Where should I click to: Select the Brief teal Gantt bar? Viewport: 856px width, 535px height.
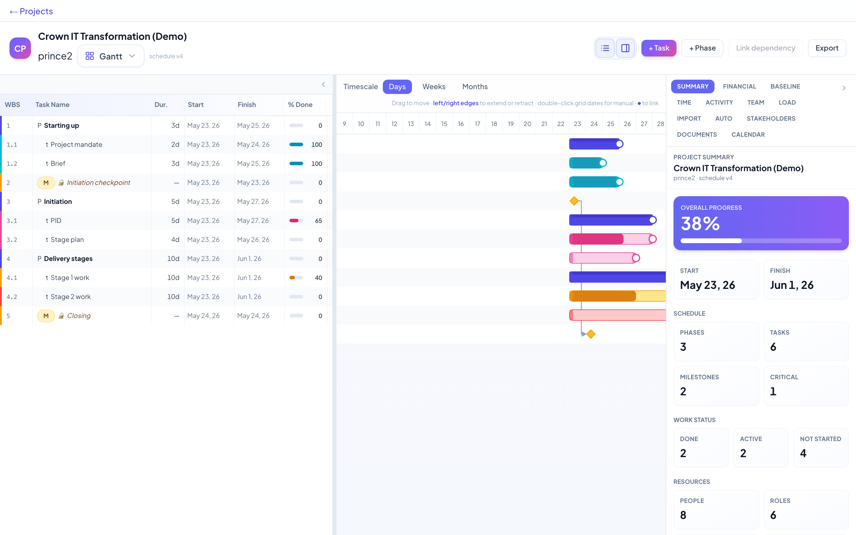coord(594,182)
